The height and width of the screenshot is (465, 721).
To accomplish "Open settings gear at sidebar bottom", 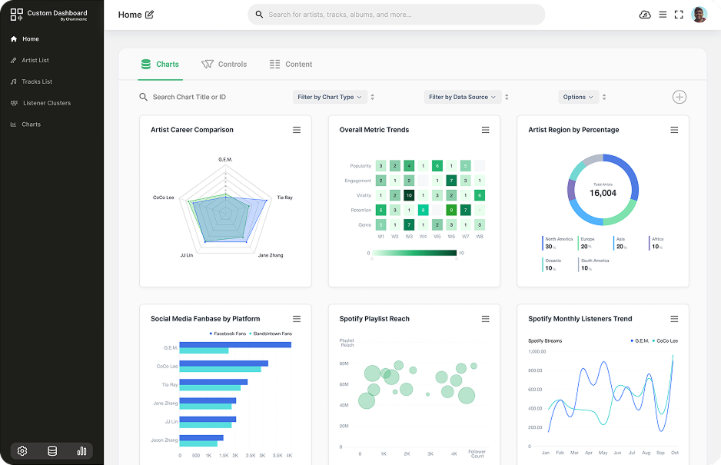I will (22, 451).
